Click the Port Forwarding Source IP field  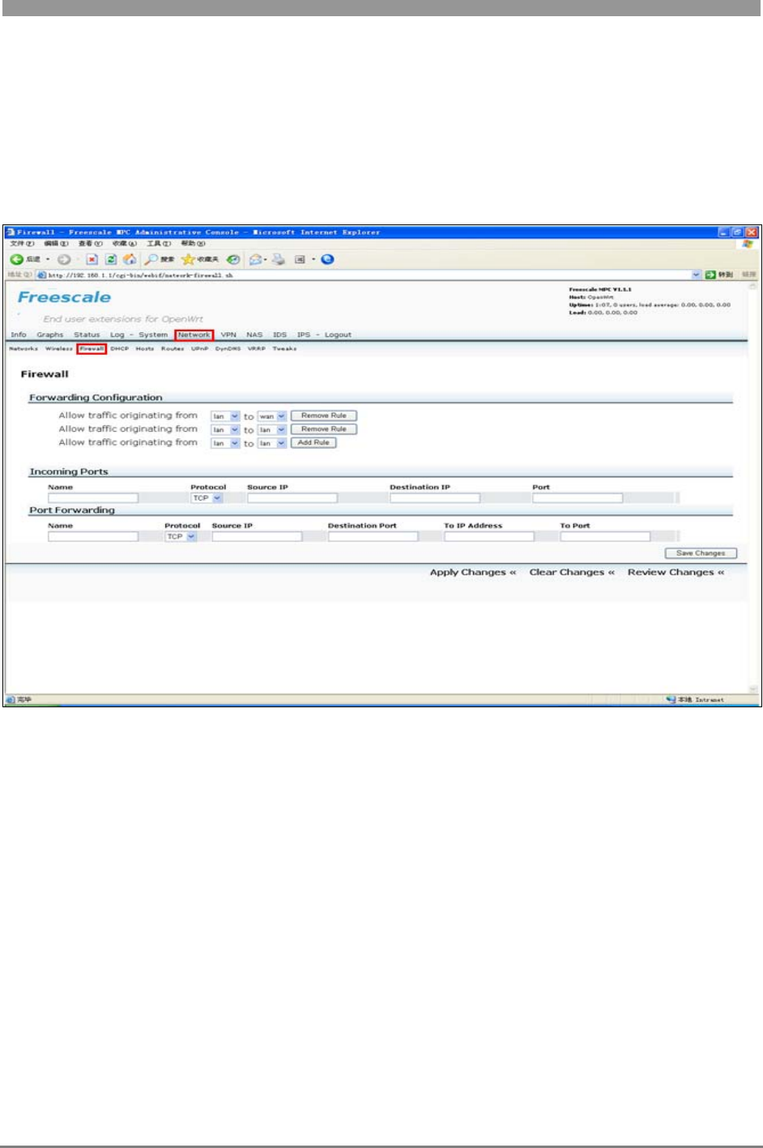257,536
